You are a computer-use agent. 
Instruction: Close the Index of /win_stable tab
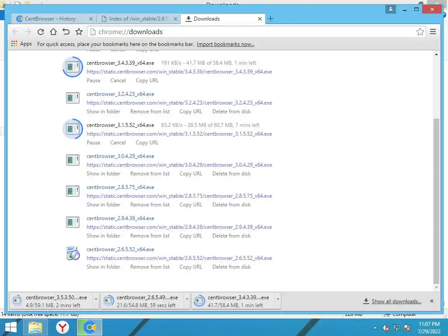click(175, 19)
